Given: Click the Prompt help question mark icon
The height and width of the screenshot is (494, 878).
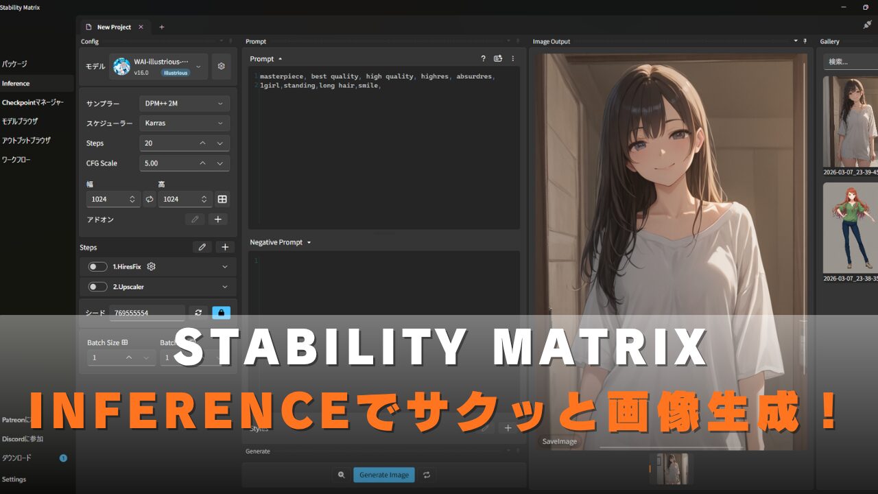Looking at the screenshot, I should point(483,59).
